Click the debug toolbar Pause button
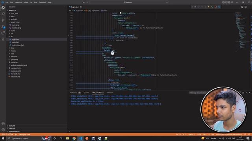The width and height of the screenshot is (252, 141). 195,7
